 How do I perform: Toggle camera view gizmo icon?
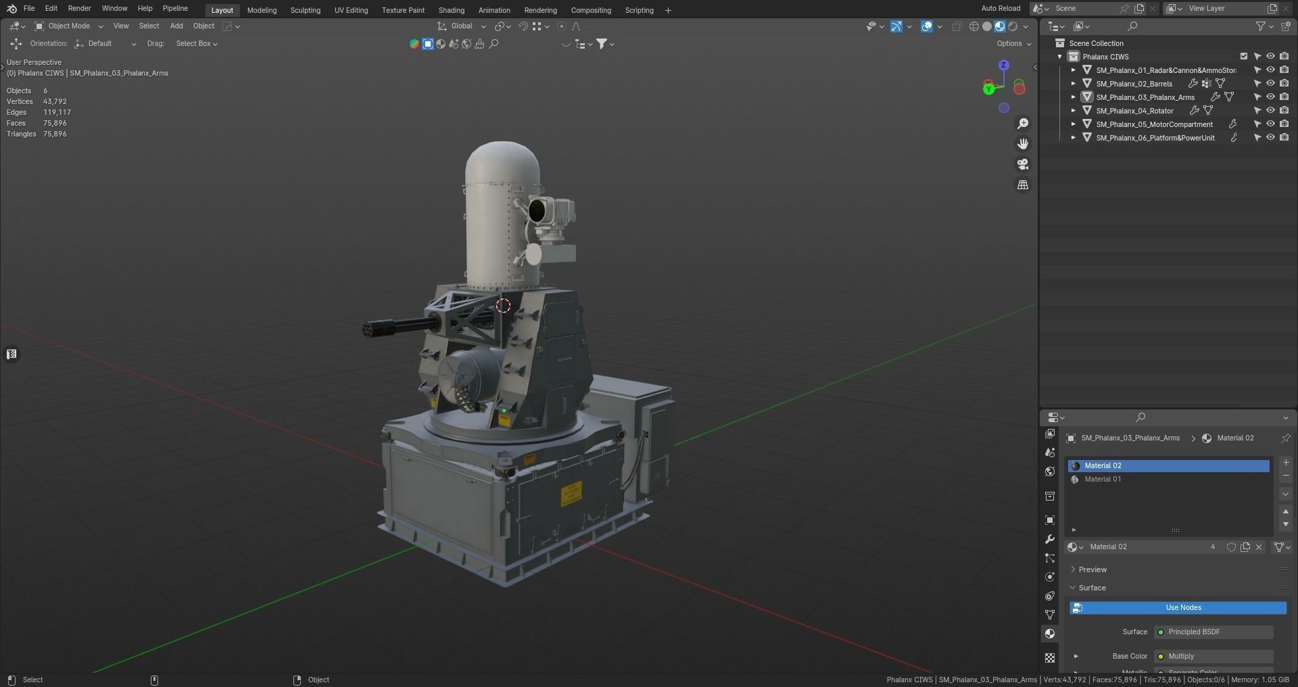click(1023, 164)
